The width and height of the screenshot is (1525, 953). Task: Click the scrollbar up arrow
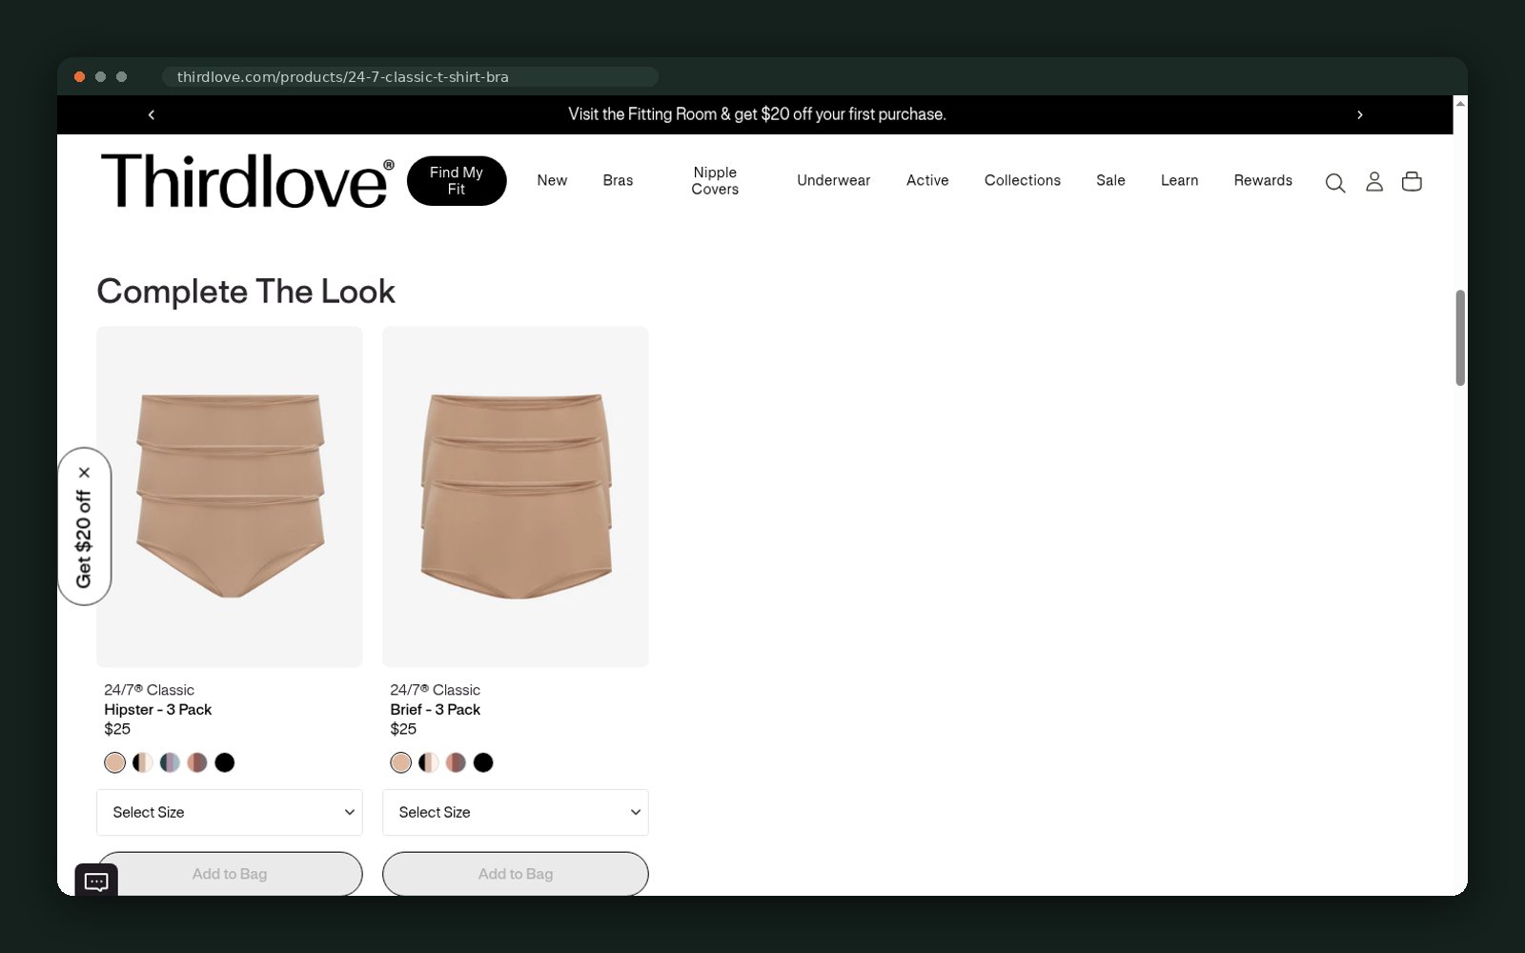tap(1460, 103)
